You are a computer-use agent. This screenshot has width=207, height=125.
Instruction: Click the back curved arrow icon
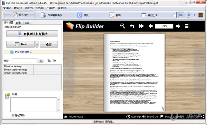click(x=132, y=26)
